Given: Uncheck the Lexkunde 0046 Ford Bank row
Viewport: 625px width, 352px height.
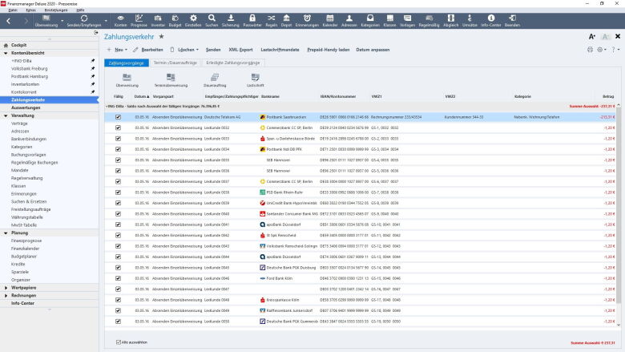Looking at the screenshot, I should click(118, 278).
